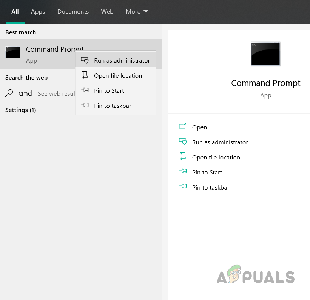
Task: Click Open file location in right pane
Action: tap(216, 157)
